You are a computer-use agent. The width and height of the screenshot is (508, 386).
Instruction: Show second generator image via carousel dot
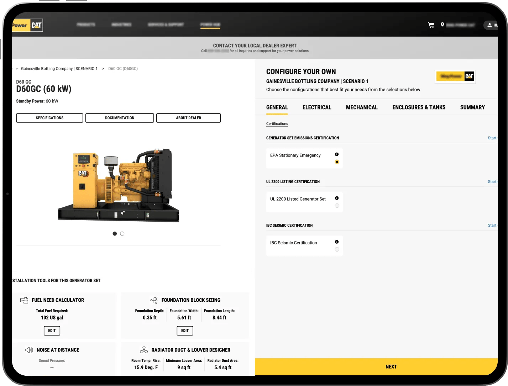tap(122, 234)
